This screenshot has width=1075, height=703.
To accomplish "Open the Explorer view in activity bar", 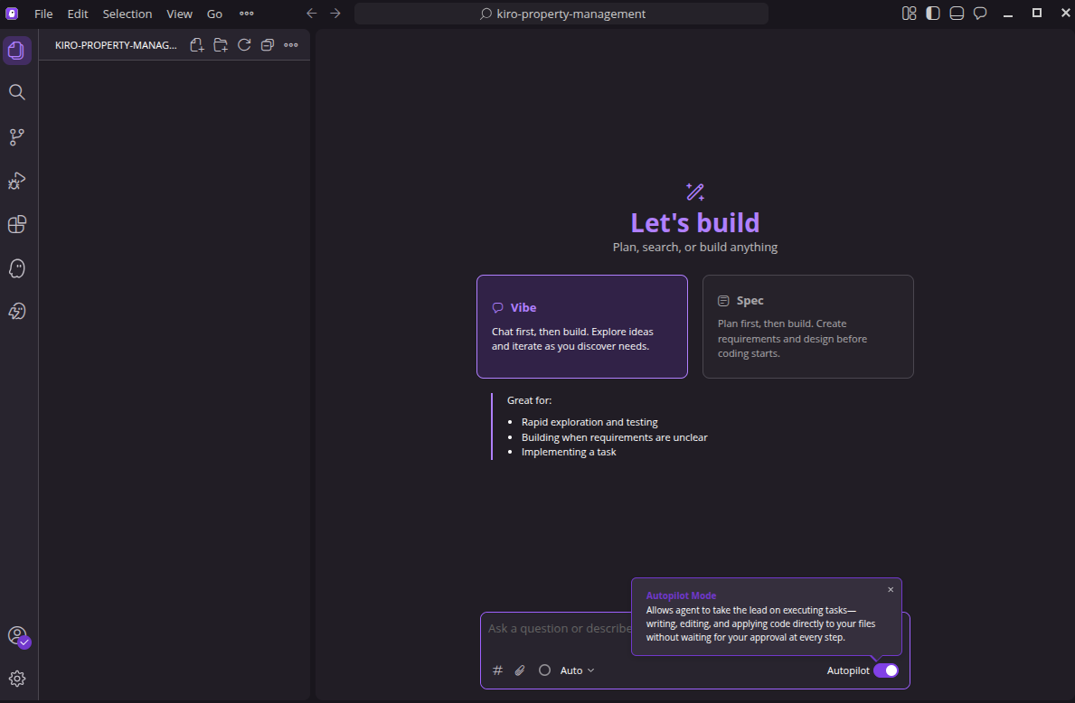I will tap(16, 51).
